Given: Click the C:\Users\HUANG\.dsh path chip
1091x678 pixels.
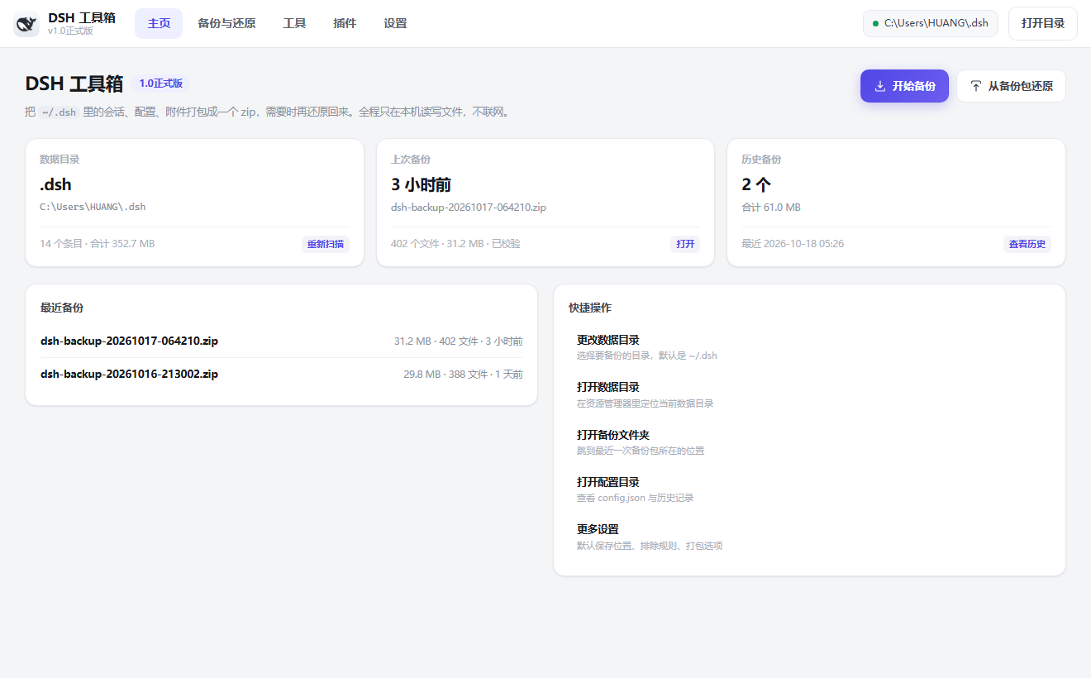Looking at the screenshot, I should point(931,23).
